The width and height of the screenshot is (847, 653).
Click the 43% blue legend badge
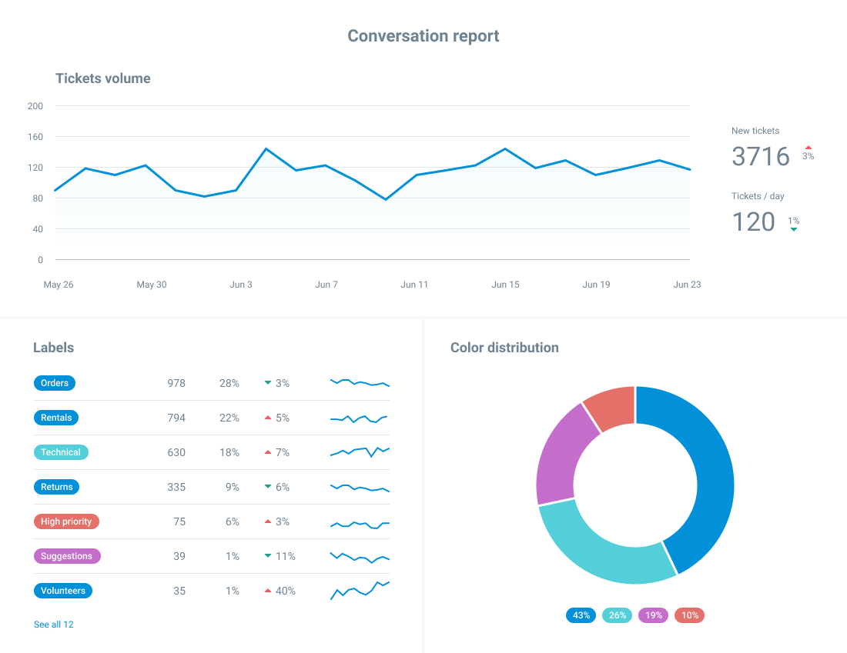(x=581, y=615)
